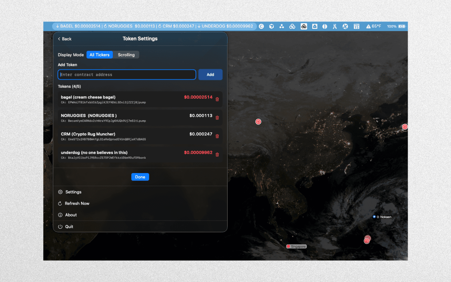Viewport: 451px width, 282px height.
Task: Switch Display Mode to Scrolling
Action: tap(126, 55)
